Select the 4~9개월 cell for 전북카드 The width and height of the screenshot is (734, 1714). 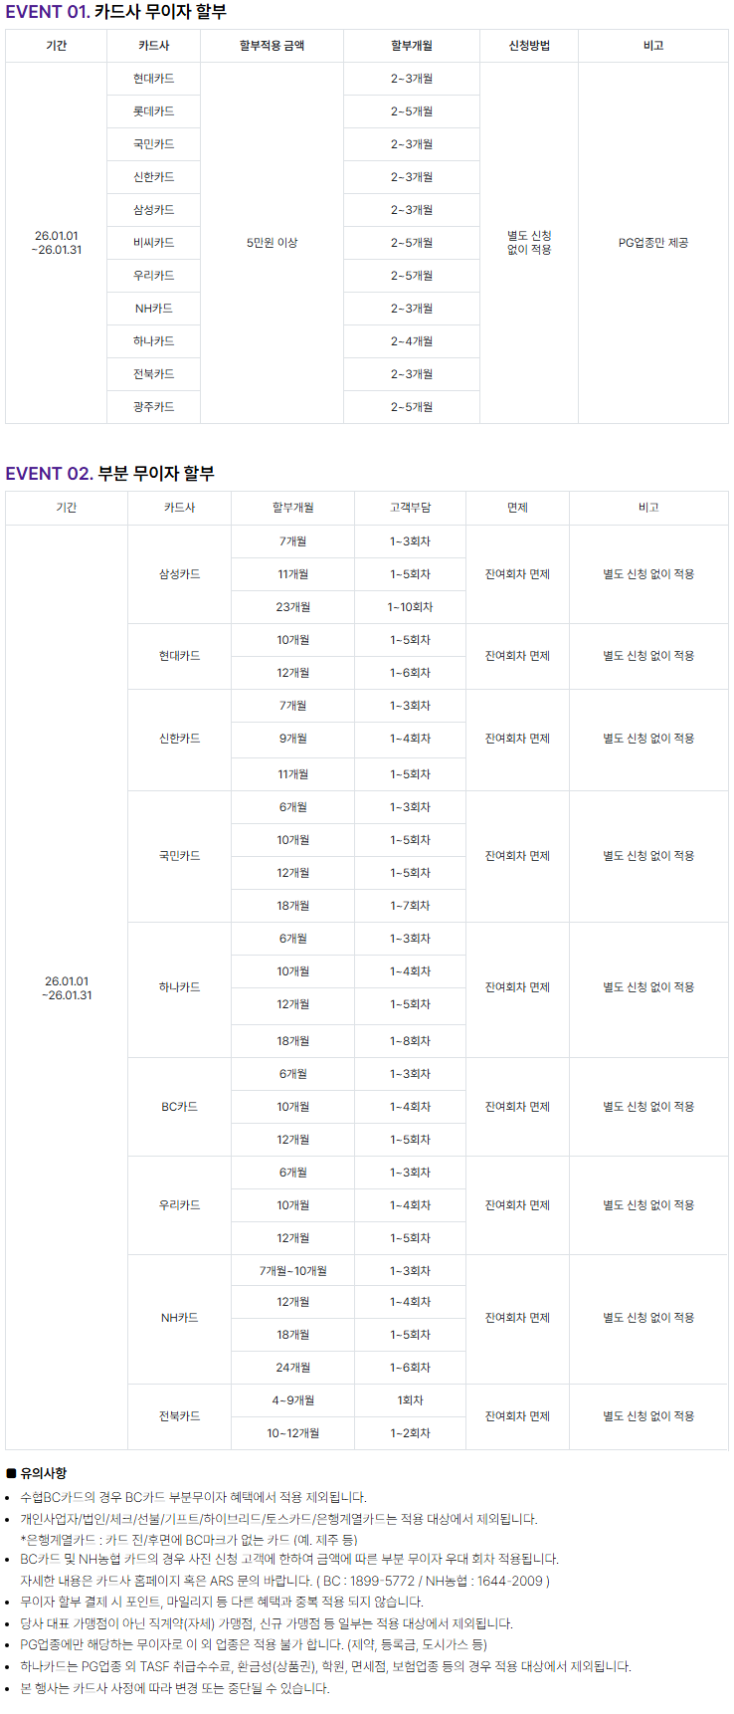292,1400
